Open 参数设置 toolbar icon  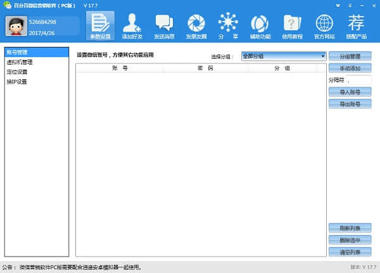click(x=100, y=26)
